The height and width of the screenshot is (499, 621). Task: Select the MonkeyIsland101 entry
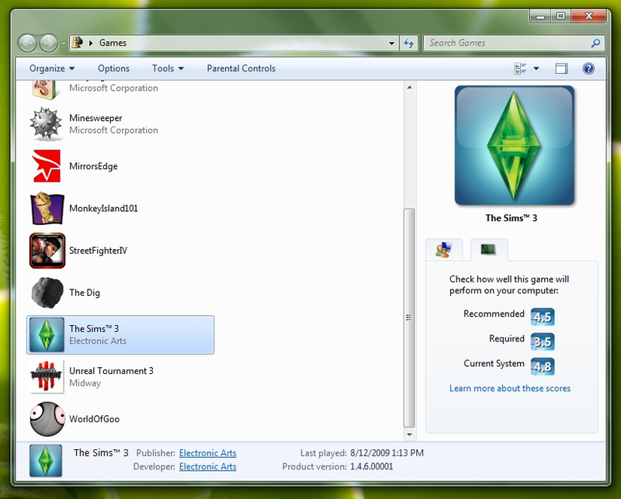pos(120,208)
